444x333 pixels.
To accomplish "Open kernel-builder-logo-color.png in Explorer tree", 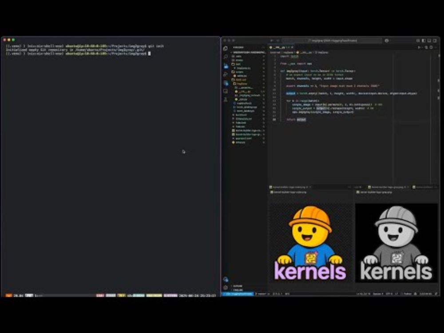I will pos(247,131).
